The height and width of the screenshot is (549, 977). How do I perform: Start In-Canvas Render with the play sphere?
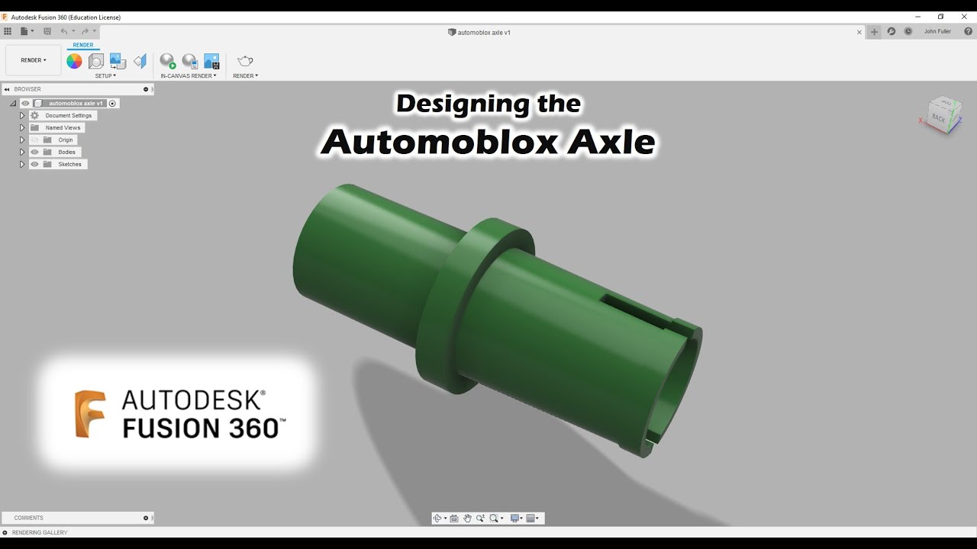168,61
